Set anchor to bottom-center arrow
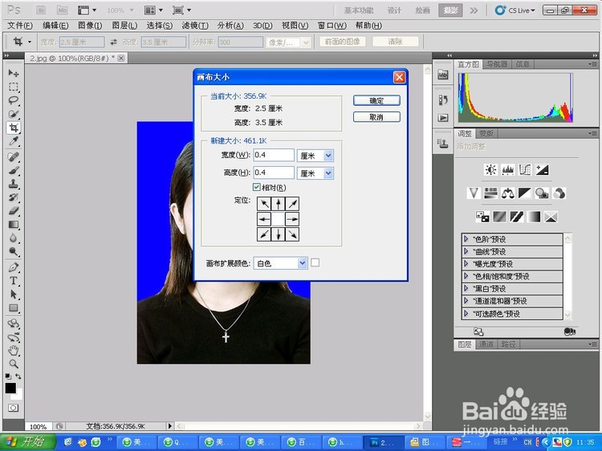The height and width of the screenshot is (451, 602). coord(279,234)
